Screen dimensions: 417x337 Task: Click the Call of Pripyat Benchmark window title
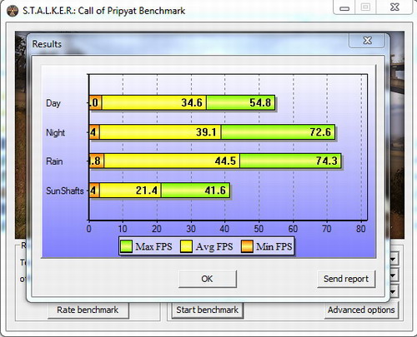coord(104,11)
